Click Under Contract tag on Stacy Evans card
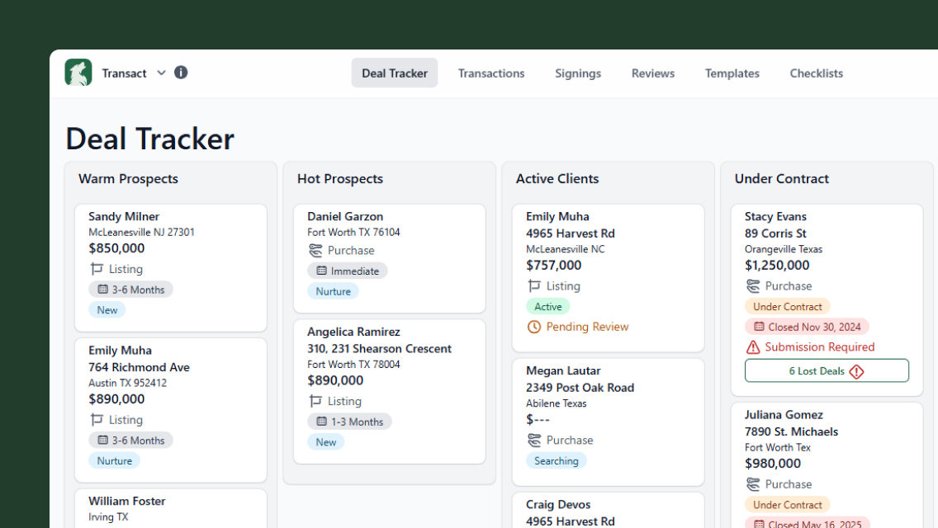 [x=787, y=306]
